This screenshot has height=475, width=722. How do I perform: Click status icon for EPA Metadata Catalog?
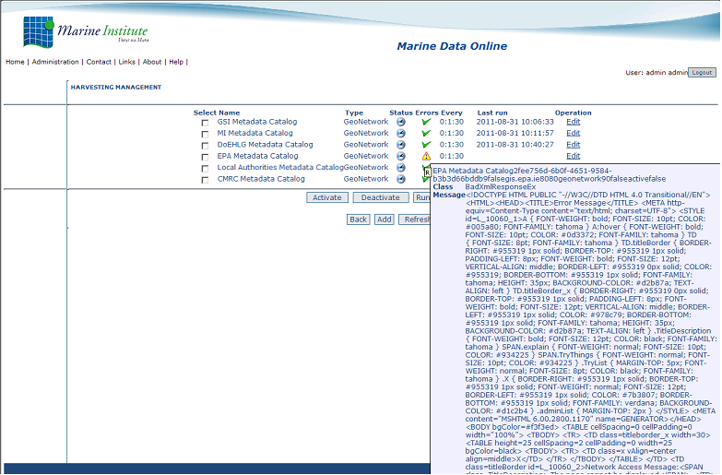[x=401, y=156]
